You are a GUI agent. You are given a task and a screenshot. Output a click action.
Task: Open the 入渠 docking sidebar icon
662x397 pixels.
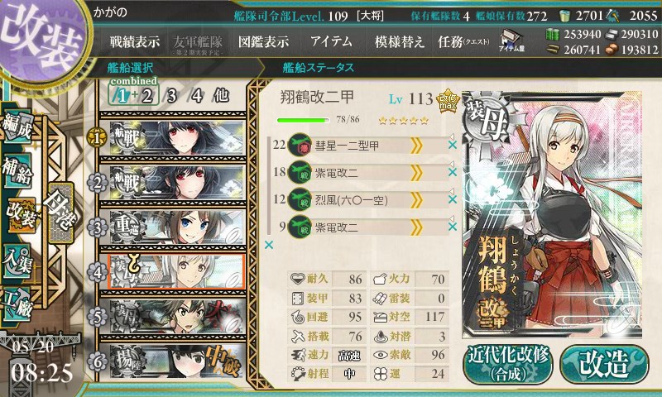click(x=17, y=261)
